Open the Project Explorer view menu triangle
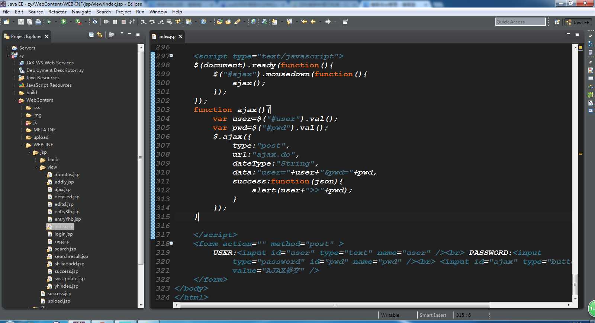Viewport: 595px width, 323px height. pos(122,33)
